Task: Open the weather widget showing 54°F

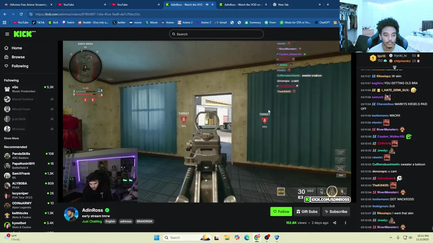Action: (x=12, y=237)
